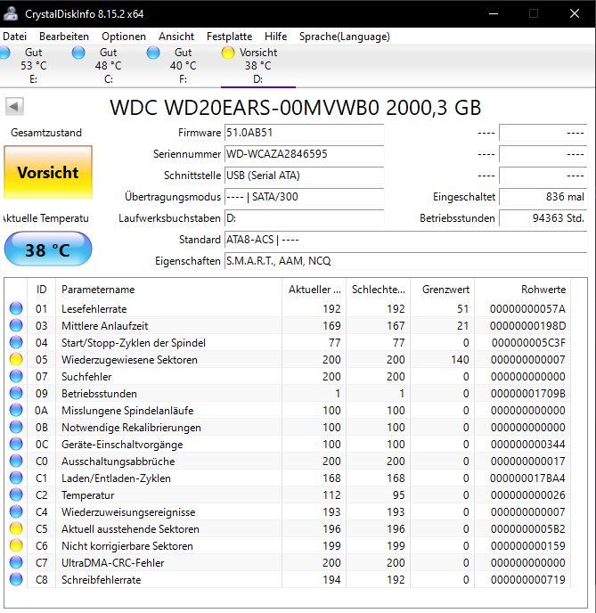Select the Lesefehlerrate parameter name

click(94, 309)
